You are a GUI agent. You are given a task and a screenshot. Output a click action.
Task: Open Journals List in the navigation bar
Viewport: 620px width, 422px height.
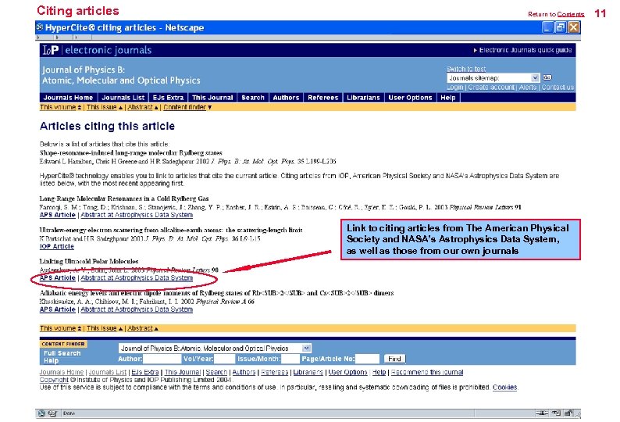pyautogui.click(x=123, y=98)
